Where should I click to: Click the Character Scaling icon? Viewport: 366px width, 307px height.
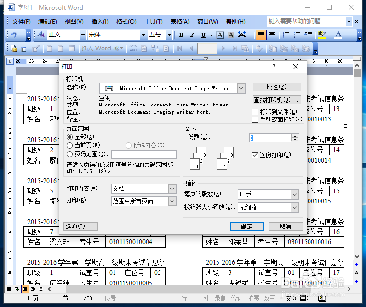tap(242, 35)
